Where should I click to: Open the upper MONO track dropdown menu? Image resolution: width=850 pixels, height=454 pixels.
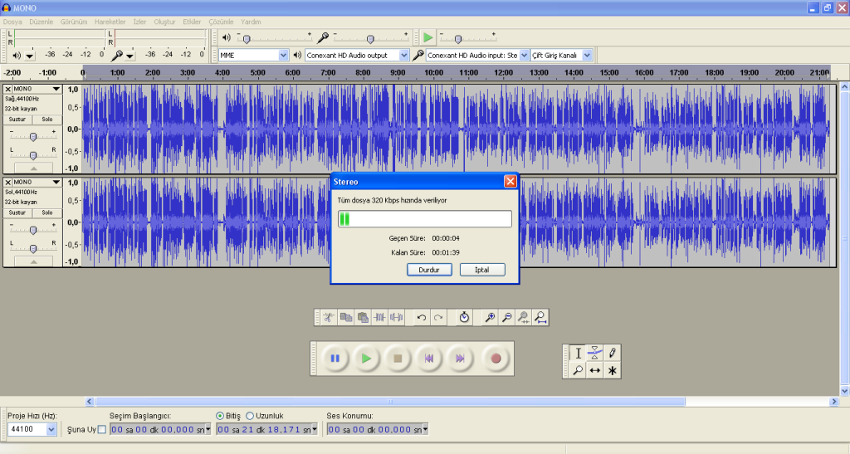point(56,89)
